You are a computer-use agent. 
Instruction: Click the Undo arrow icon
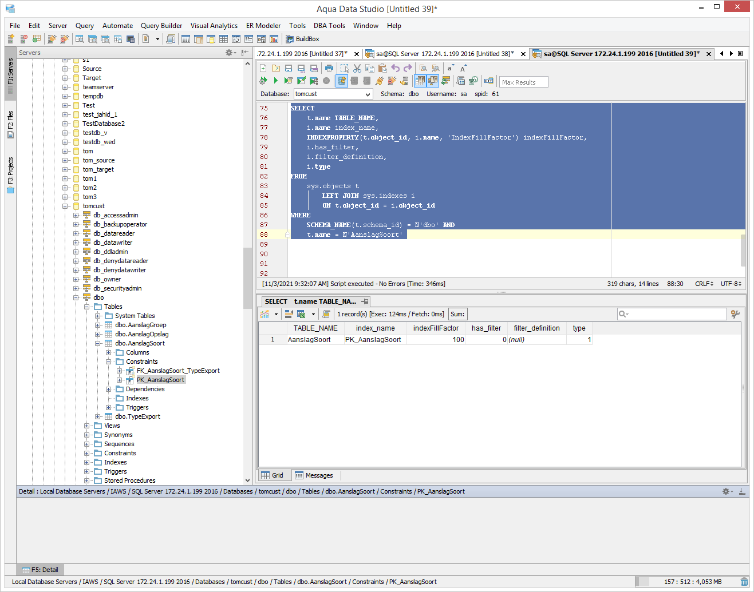[395, 68]
